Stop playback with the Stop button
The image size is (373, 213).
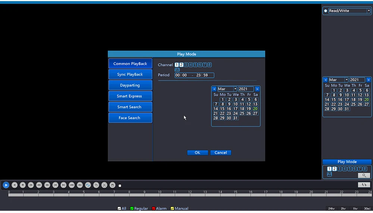coord(23,185)
